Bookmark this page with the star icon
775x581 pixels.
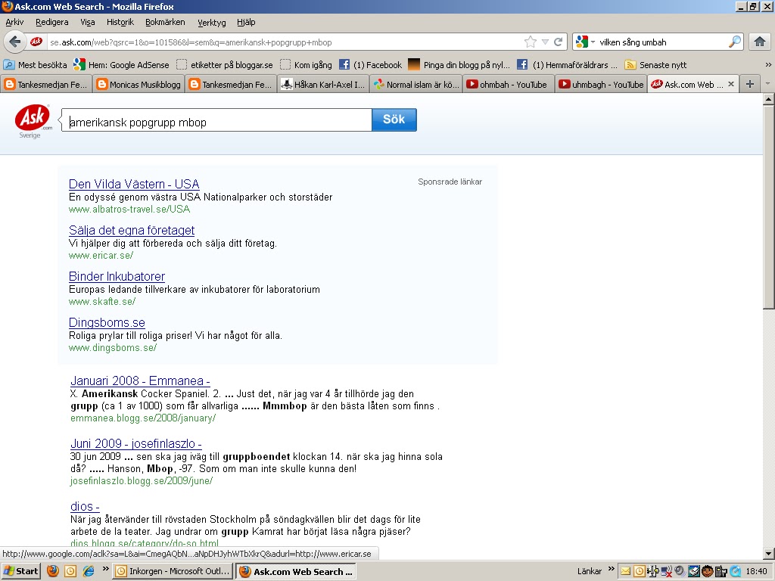[x=530, y=42]
